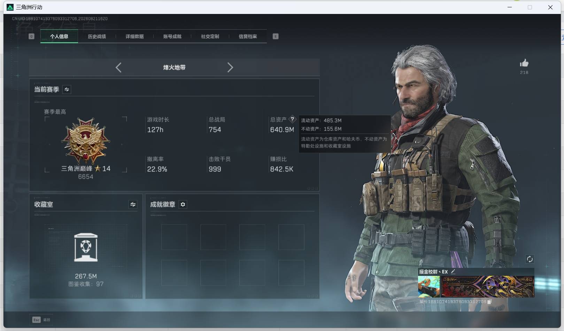Go to previous game mode with left chevron
Screen dimensions: 564x331
pyautogui.click(x=118, y=67)
